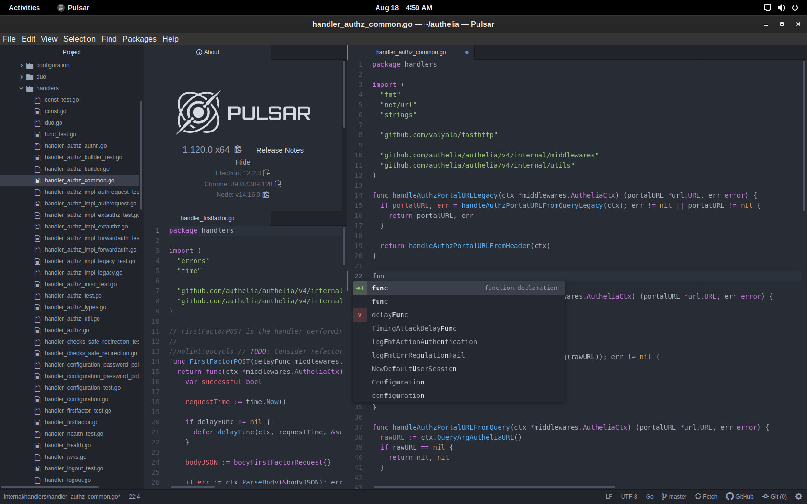The width and height of the screenshot is (807, 504).
Task: Open Activities overview
Action: 24,8
